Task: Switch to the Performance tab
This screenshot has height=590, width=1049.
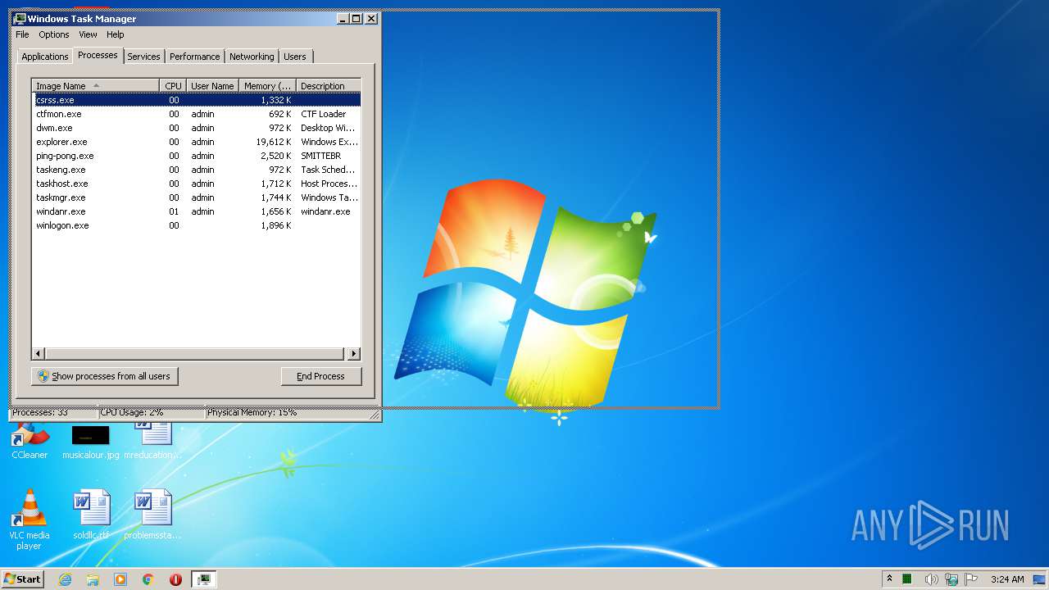Action: [194, 57]
